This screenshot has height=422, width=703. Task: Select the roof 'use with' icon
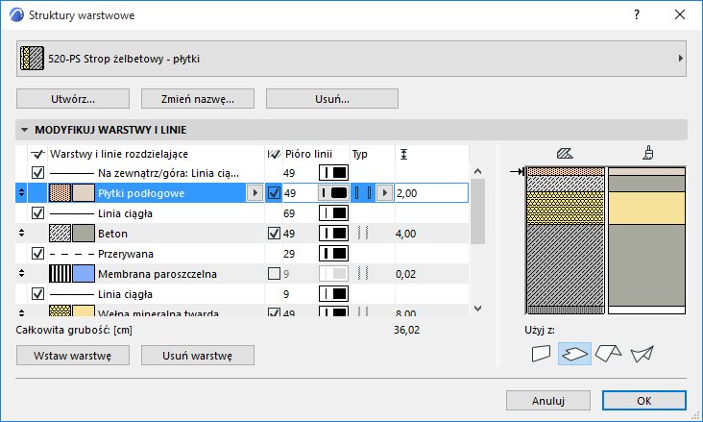pos(607,354)
